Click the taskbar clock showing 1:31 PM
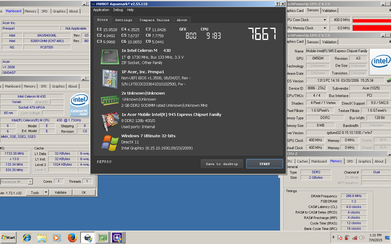The image size is (391, 244). pyautogui.click(x=375, y=238)
